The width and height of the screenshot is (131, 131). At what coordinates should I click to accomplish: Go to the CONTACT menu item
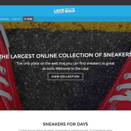17,19
